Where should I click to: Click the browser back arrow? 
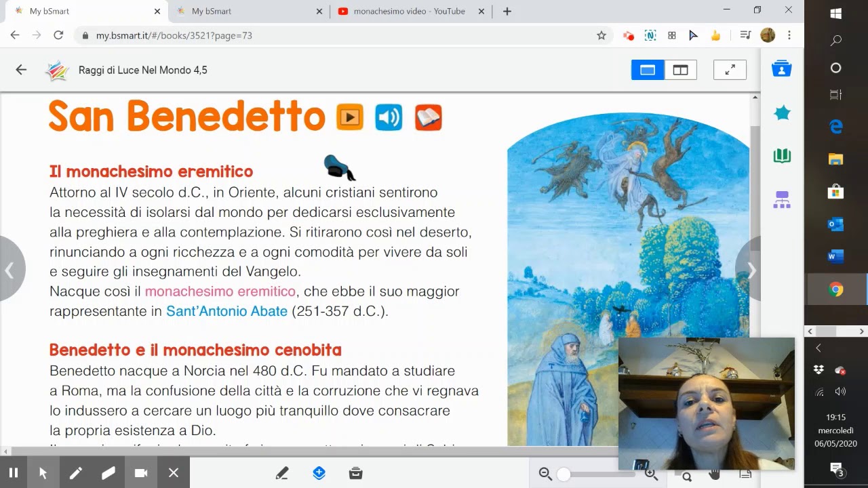15,35
